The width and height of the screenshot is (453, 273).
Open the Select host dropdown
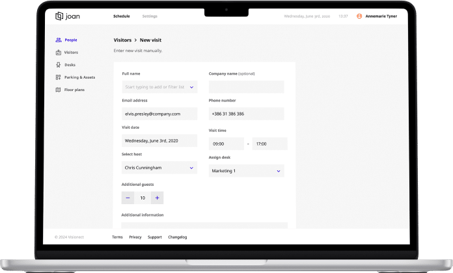tap(192, 168)
